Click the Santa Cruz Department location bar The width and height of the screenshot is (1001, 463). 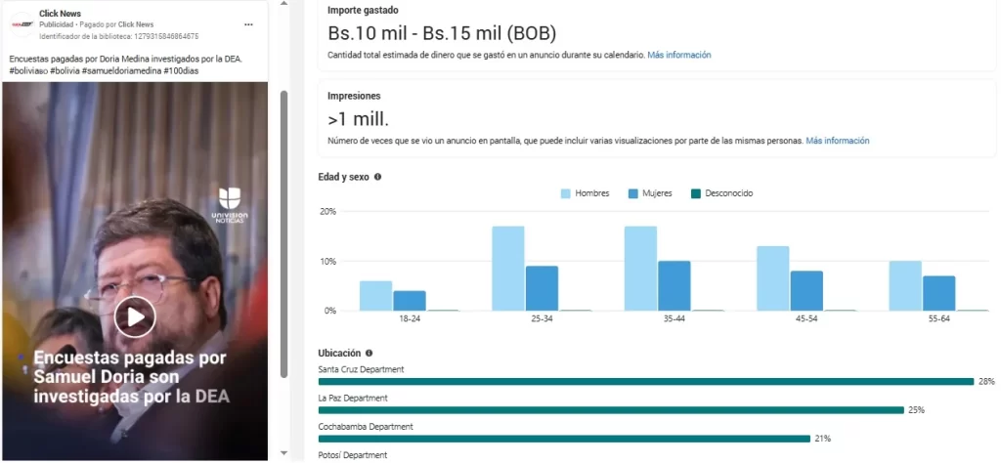[645, 381]
